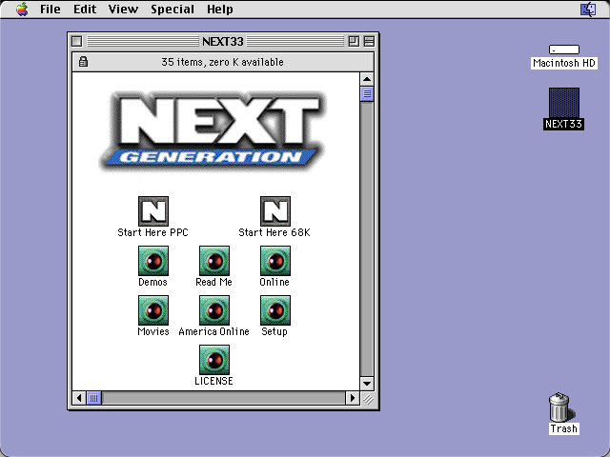Click the '35 items, zero K available' text
Screen dimensions: 610x457
222,62
